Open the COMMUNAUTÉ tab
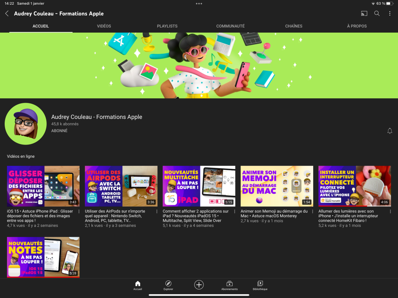This screenshot has height=298, width=398. click(230, 26)
